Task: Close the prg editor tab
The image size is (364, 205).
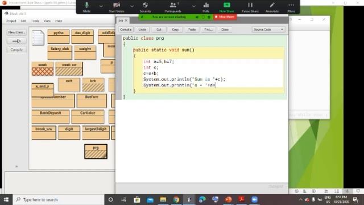Action: coord(126,20)
